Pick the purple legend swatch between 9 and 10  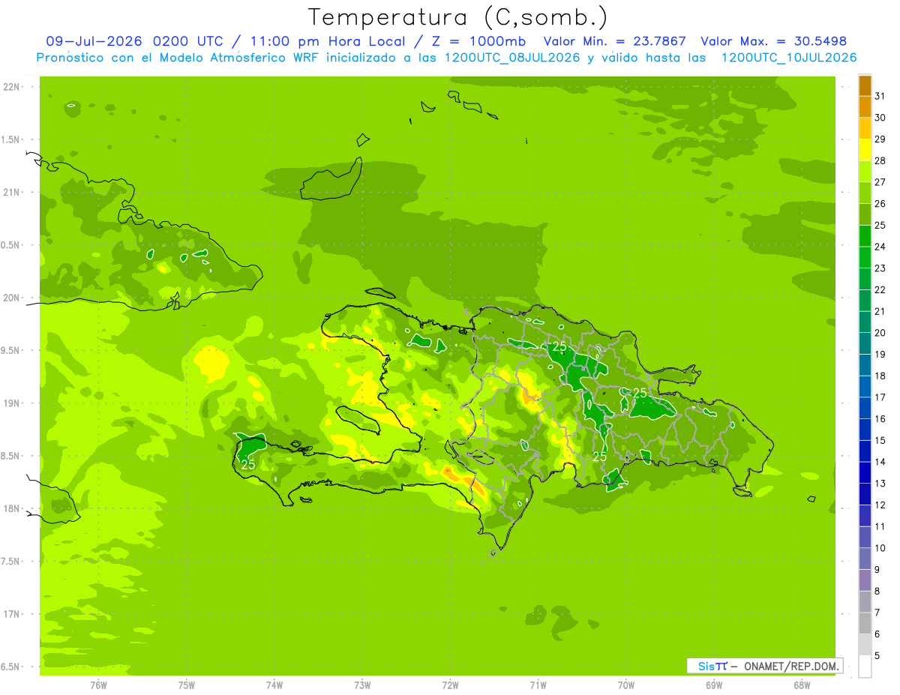click(x=865, y=559)
